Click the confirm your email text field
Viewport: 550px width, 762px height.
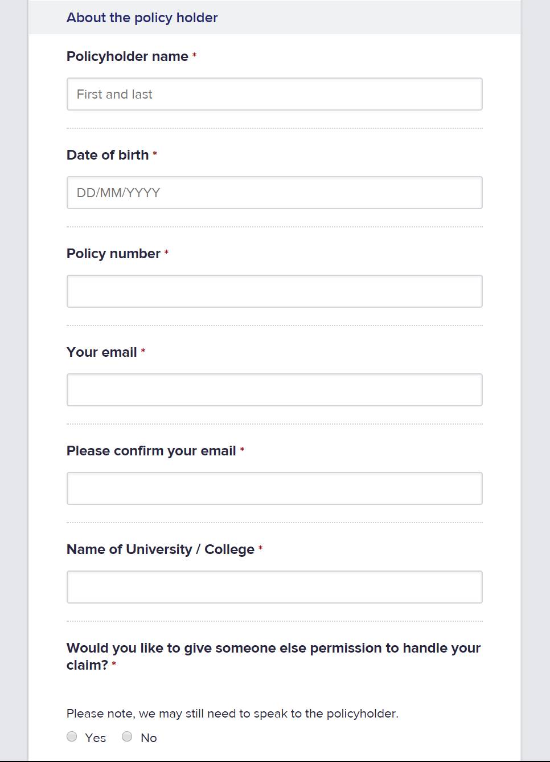click(x=274, y=488)
